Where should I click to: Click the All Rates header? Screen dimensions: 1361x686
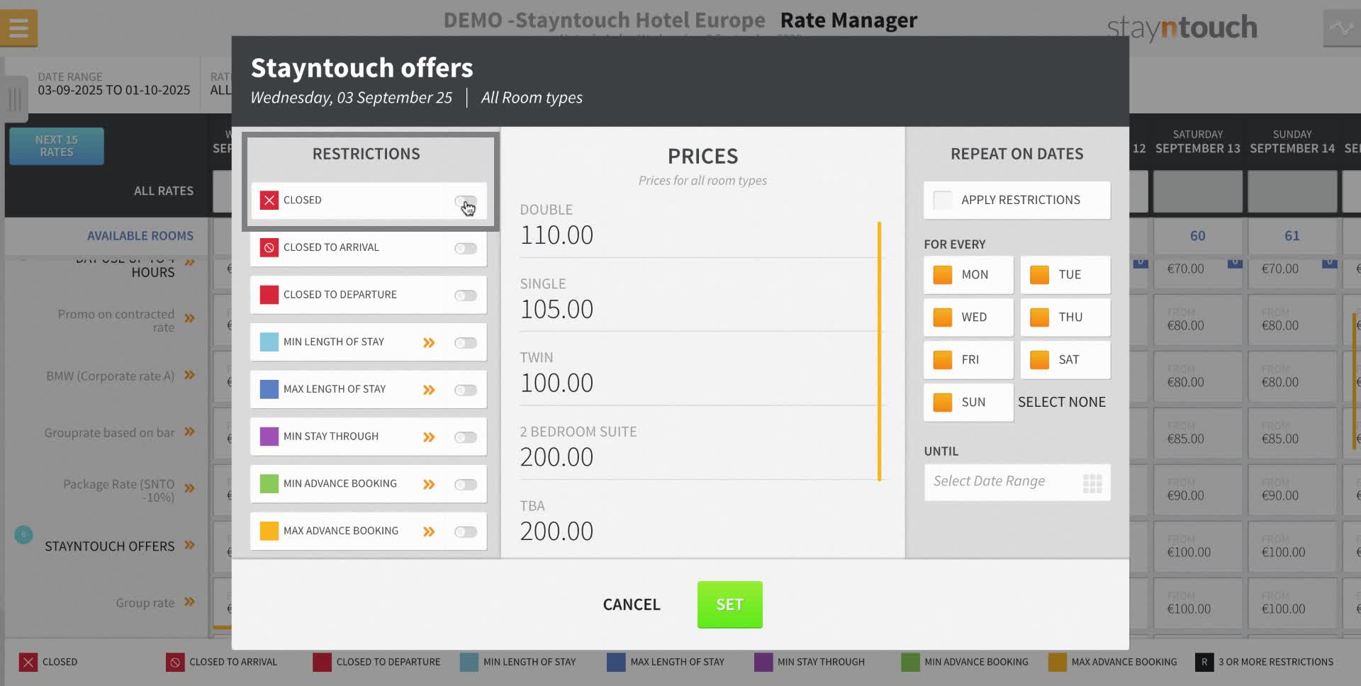coord(164,191)
